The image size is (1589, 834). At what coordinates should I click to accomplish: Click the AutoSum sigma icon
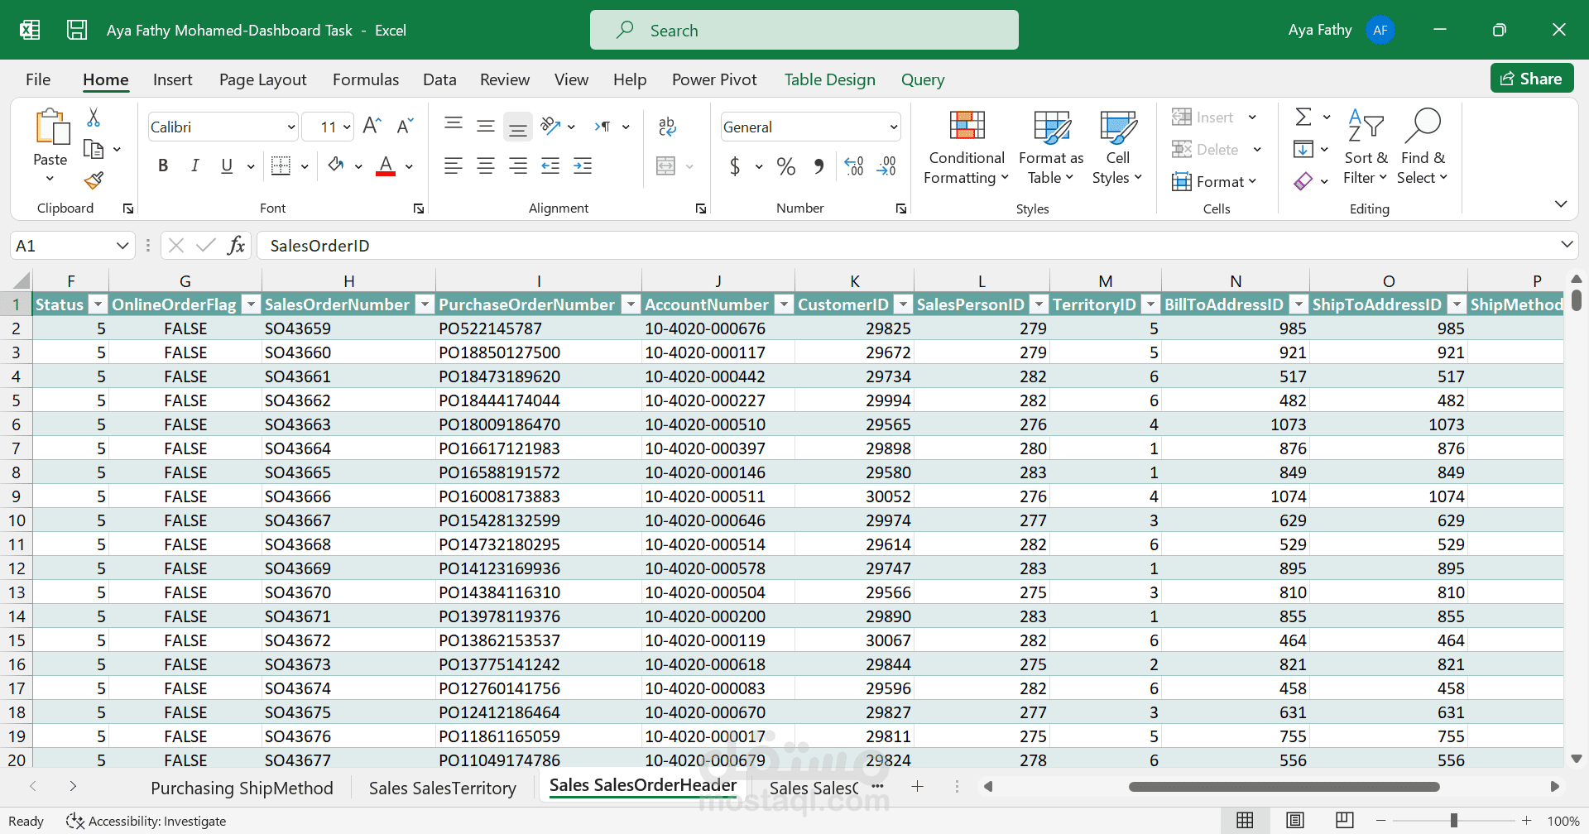pyautogui.click(x=1303, y=117)
